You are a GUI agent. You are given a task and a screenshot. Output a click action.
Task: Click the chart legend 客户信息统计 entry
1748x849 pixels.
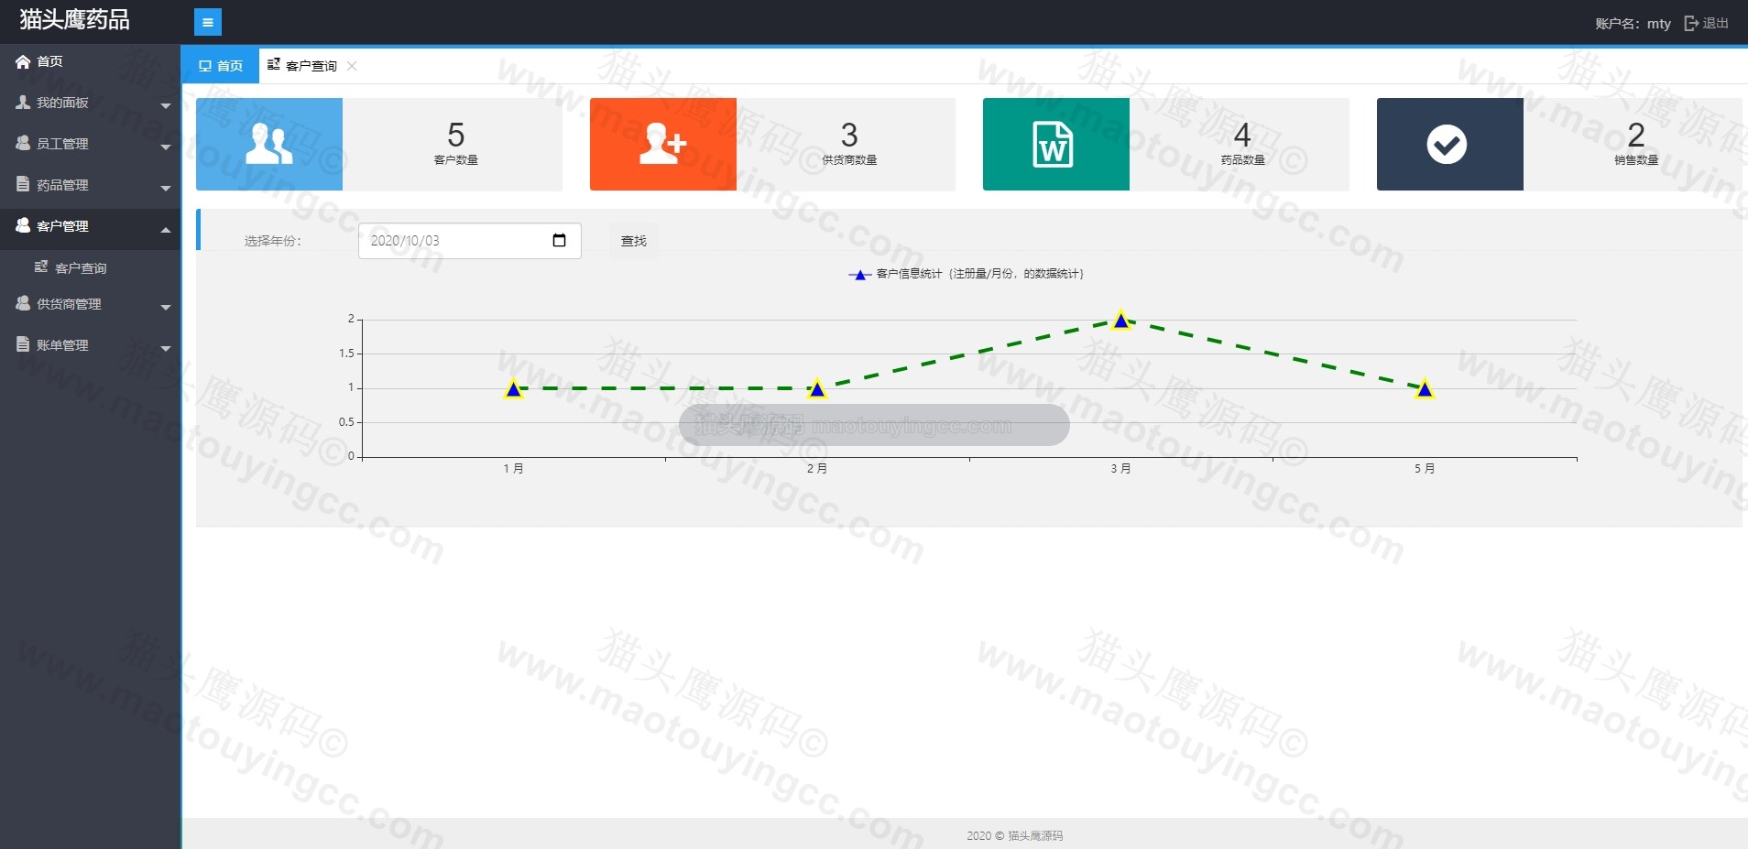click(967, 274)
